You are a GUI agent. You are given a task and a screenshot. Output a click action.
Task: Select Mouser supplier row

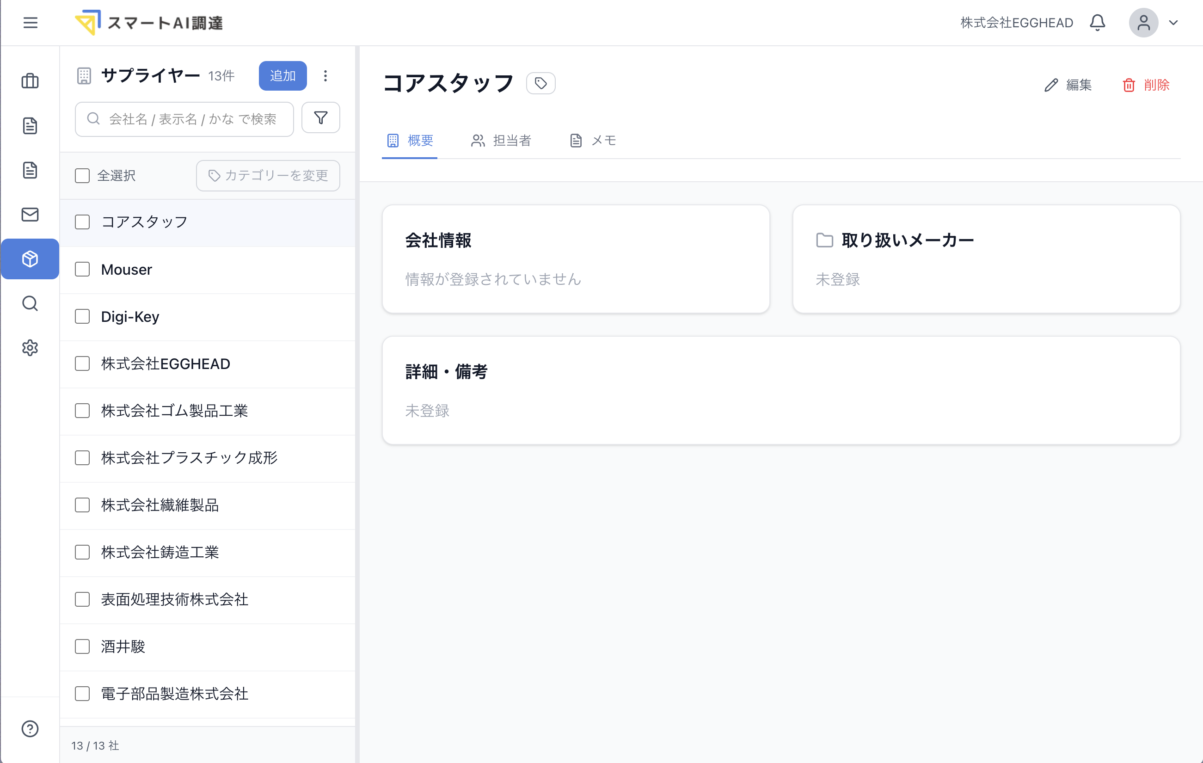click(x=207, y=269)
